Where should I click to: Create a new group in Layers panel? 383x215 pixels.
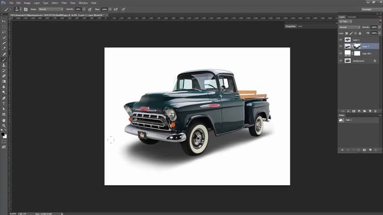tap(364, 111)
